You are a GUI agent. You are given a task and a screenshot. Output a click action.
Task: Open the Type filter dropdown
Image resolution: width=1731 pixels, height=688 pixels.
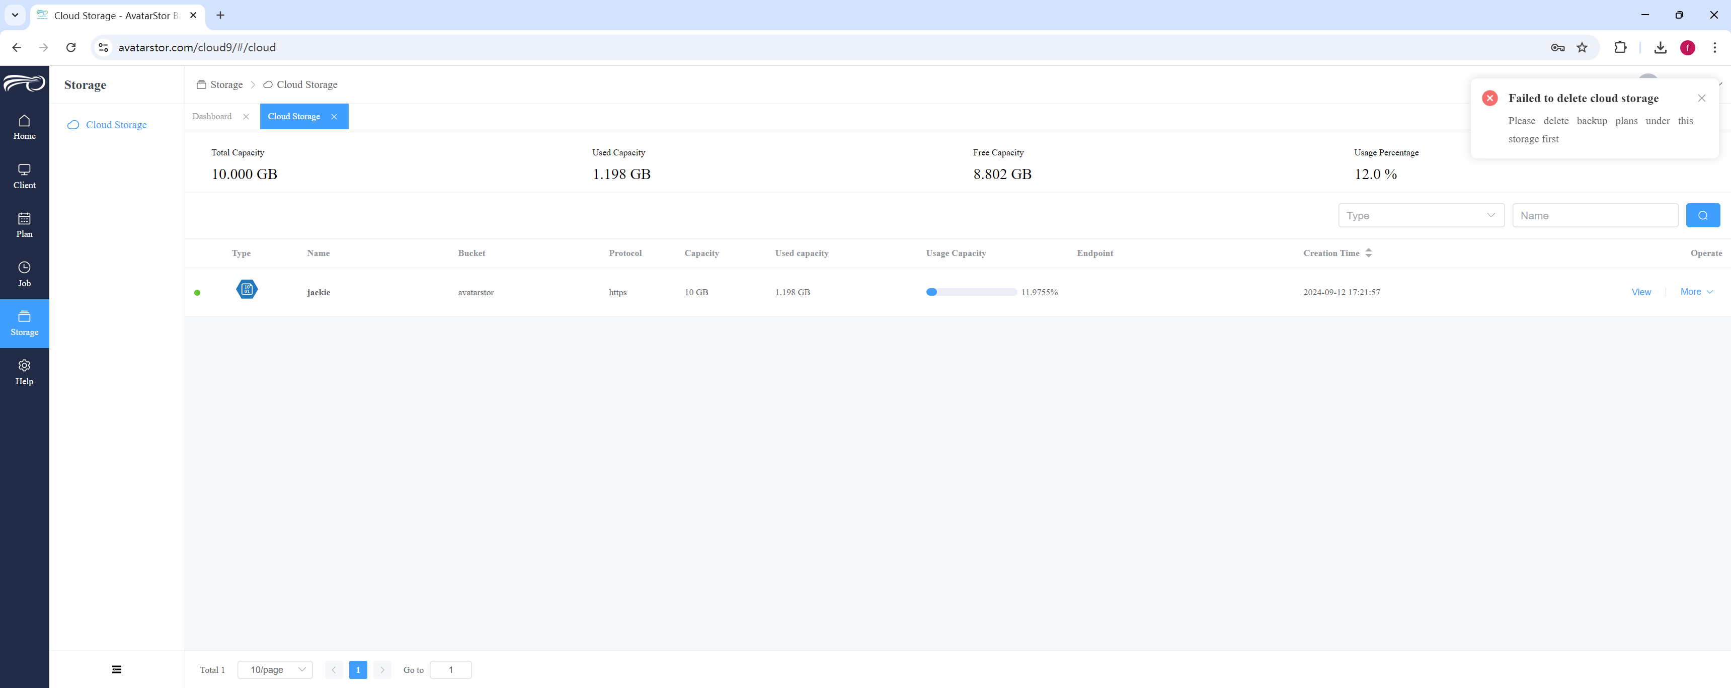point(1421,215)
